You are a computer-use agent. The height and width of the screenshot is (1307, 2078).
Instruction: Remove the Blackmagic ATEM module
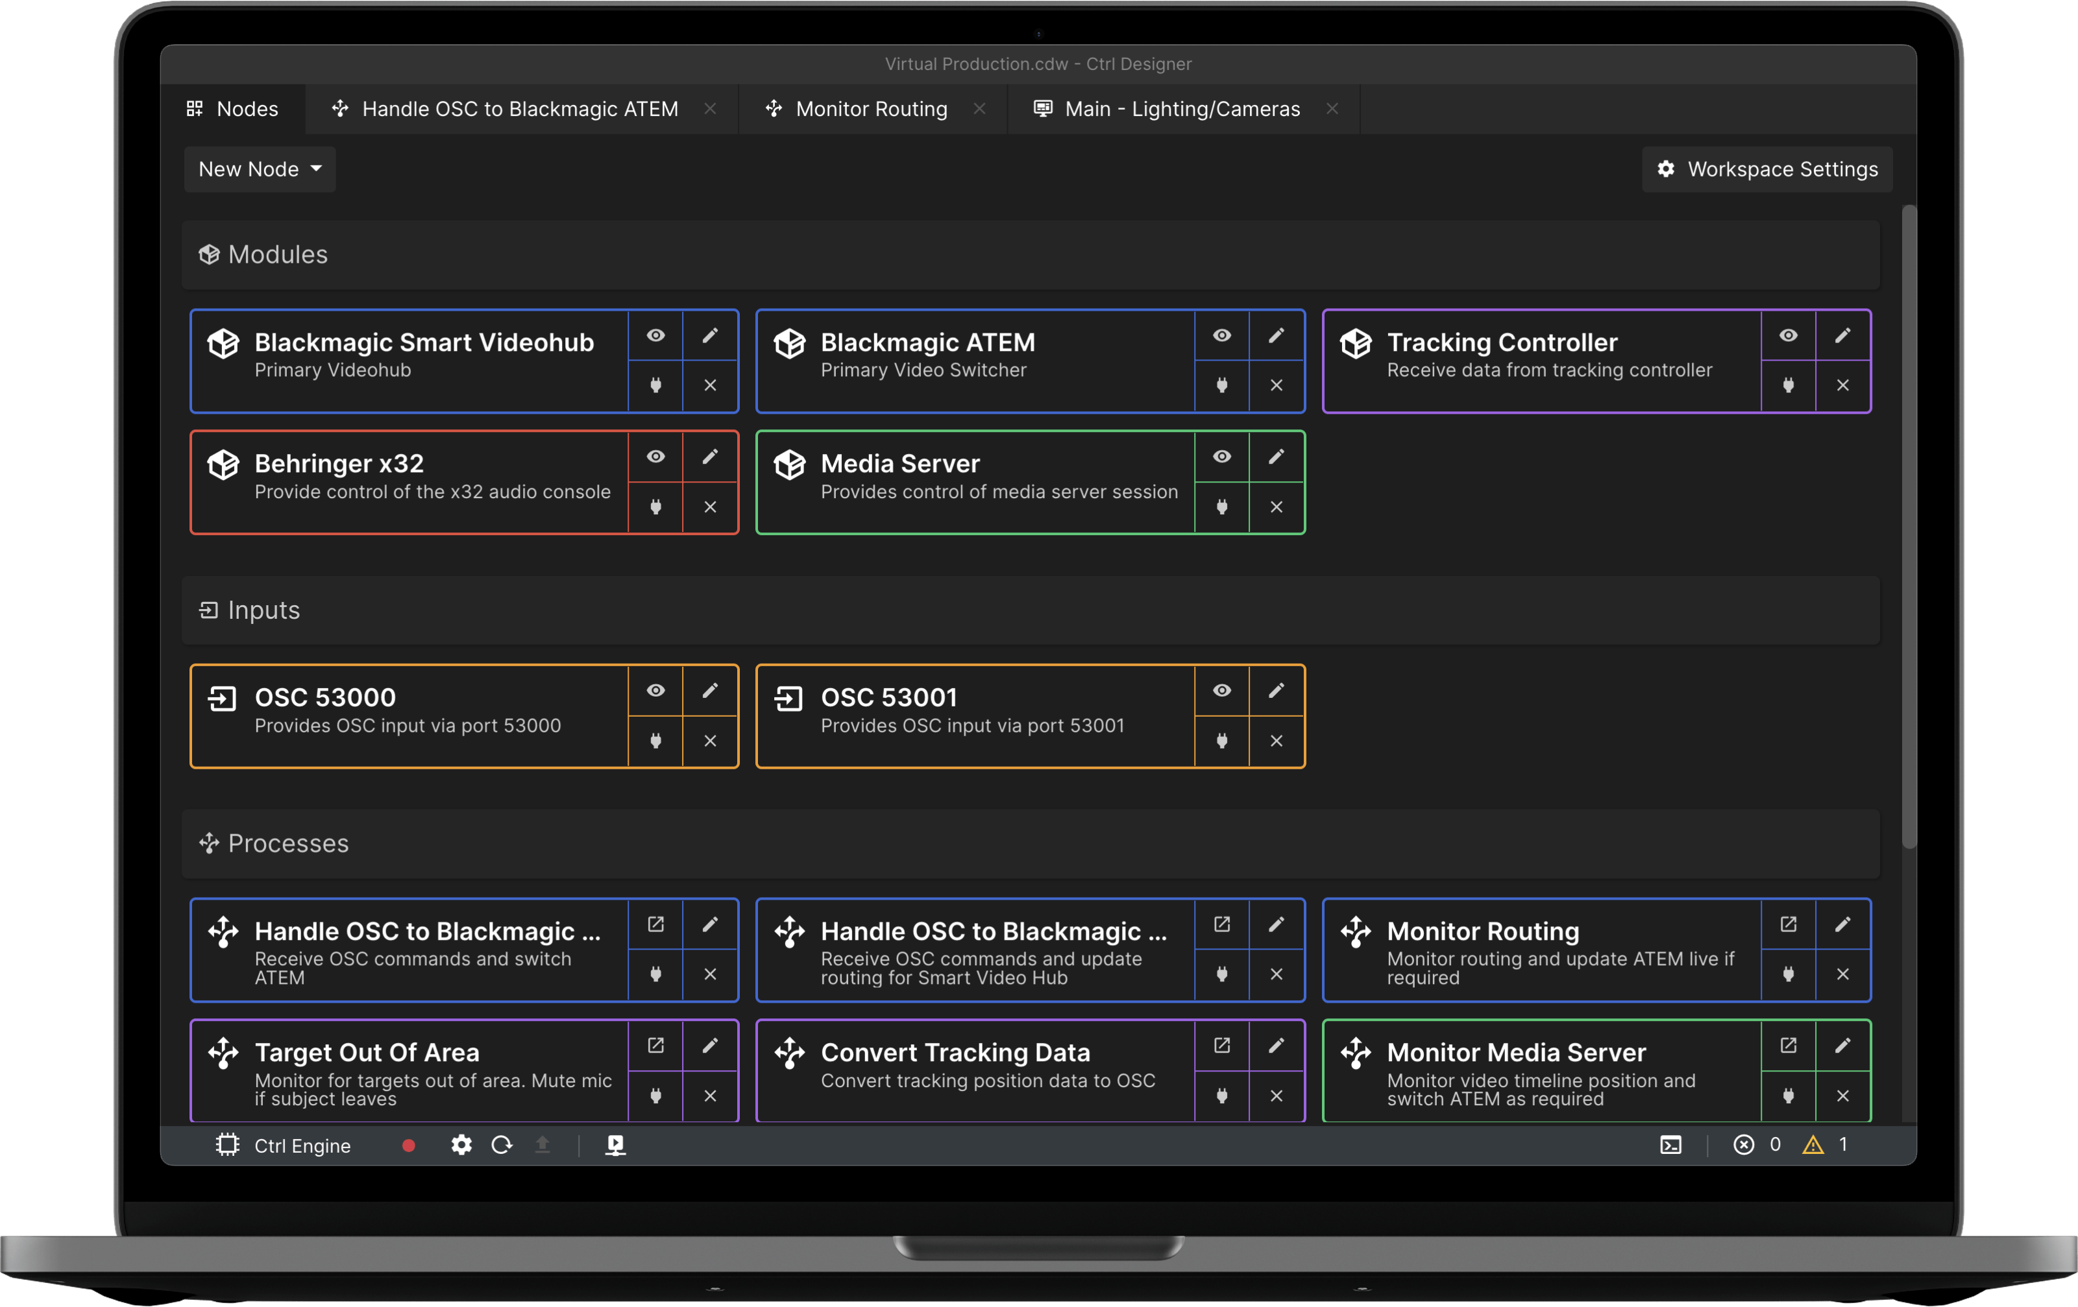click(1275, 385)
